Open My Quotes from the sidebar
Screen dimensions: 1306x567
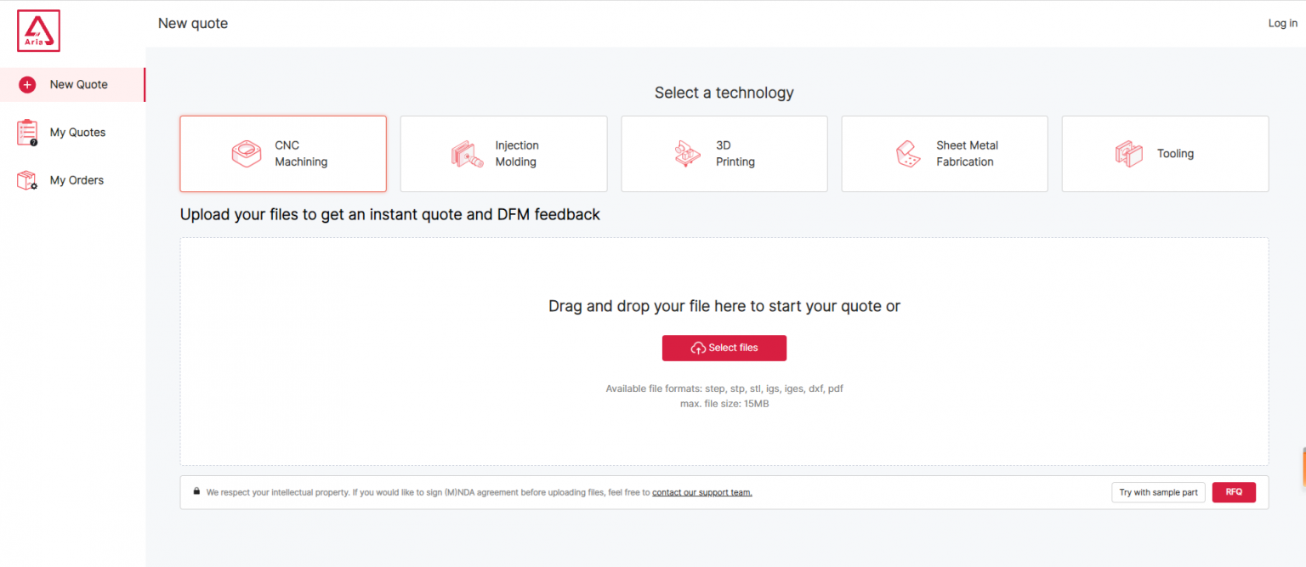pyautogui.click(x=78, y=132)
